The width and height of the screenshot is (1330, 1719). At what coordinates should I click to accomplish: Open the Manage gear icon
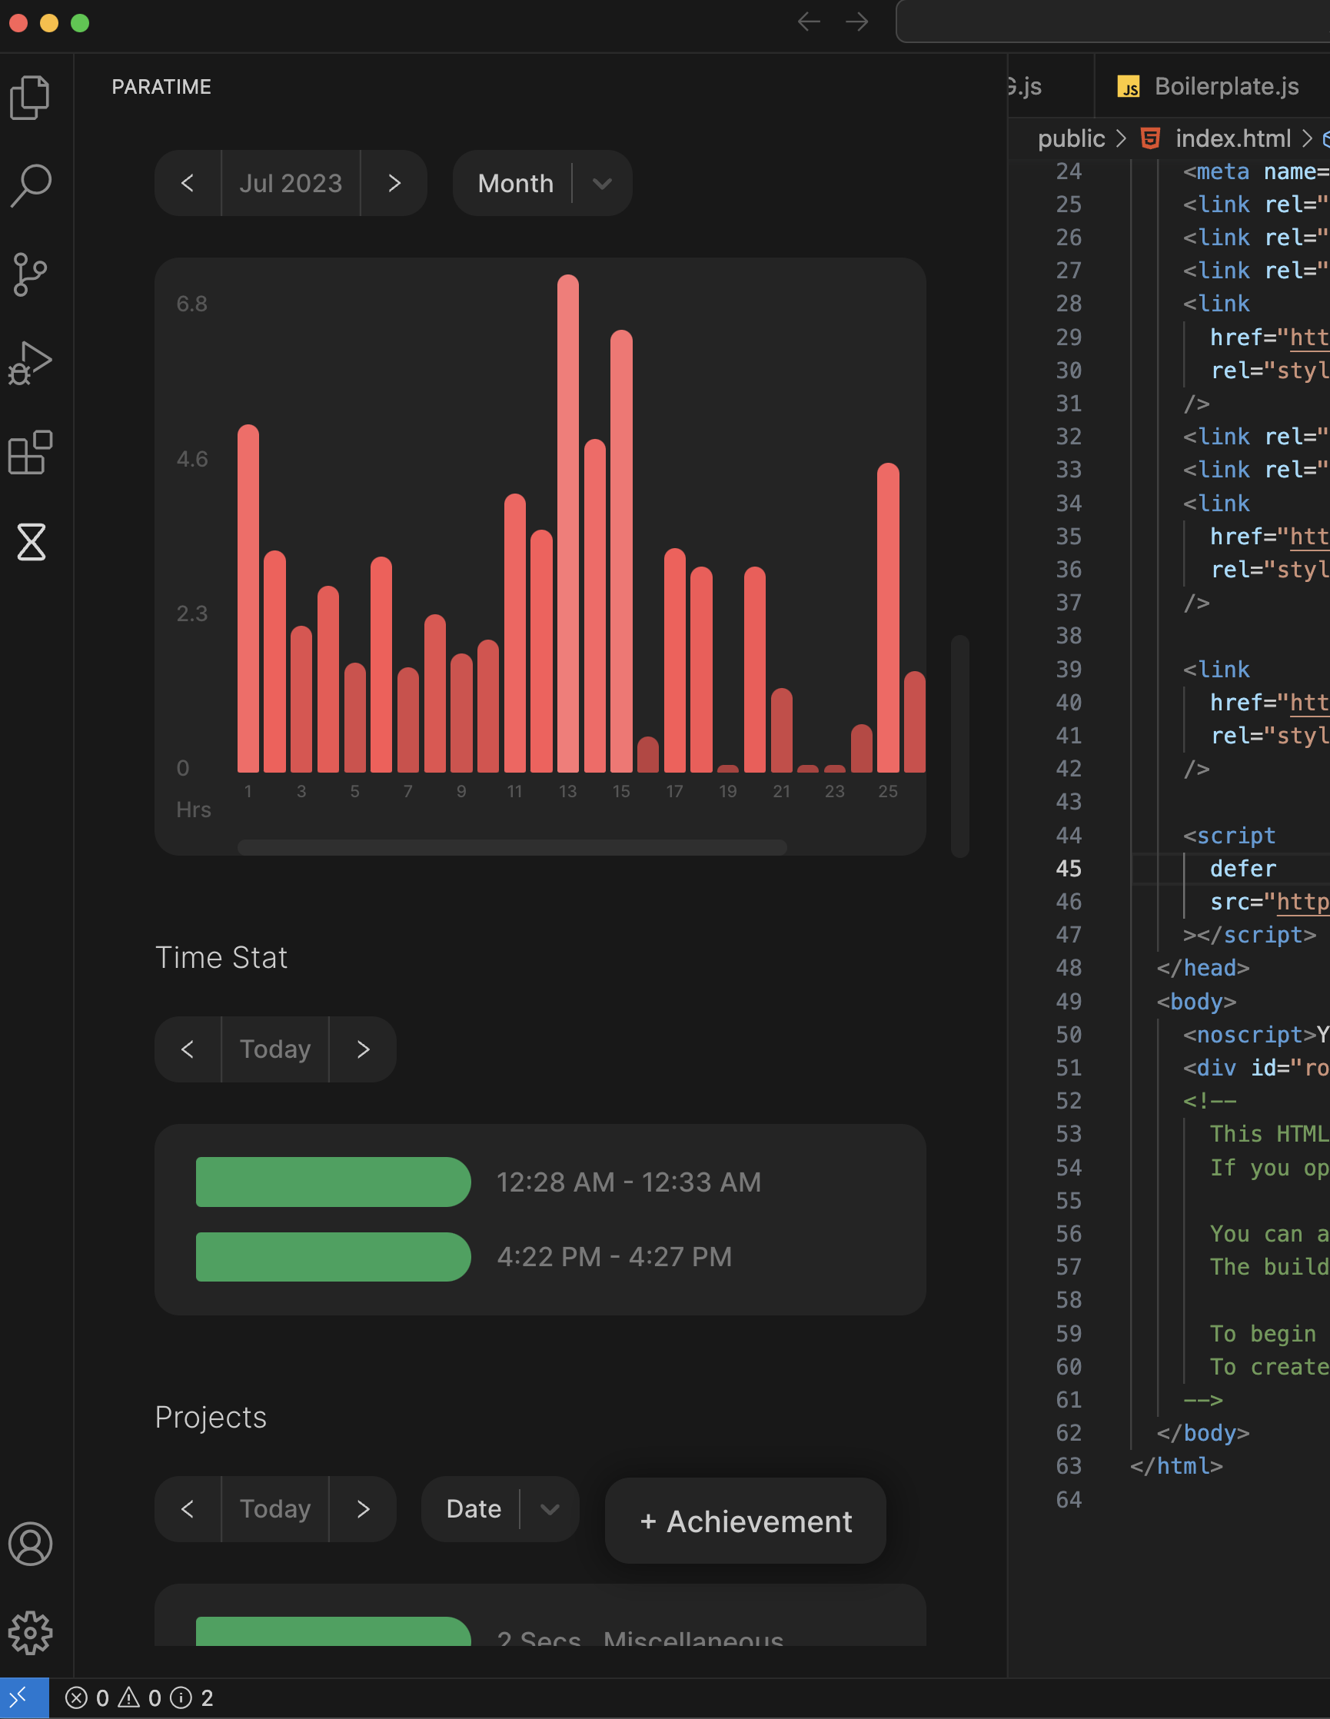(x=31, y=1633)
